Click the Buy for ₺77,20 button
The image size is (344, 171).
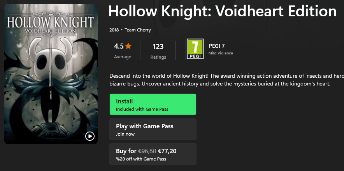[153, 154]
